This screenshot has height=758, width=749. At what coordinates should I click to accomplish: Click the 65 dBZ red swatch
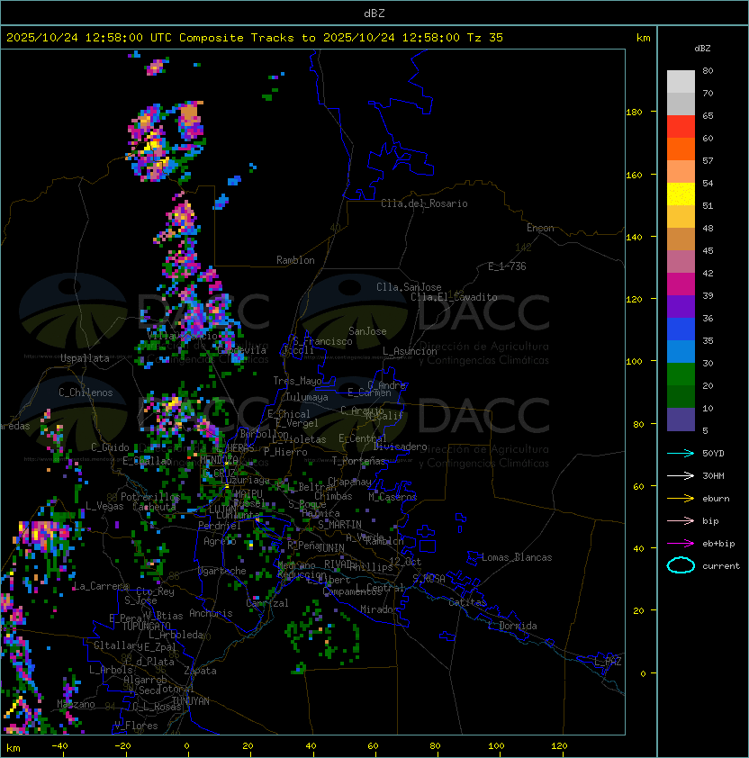(681, 127)
